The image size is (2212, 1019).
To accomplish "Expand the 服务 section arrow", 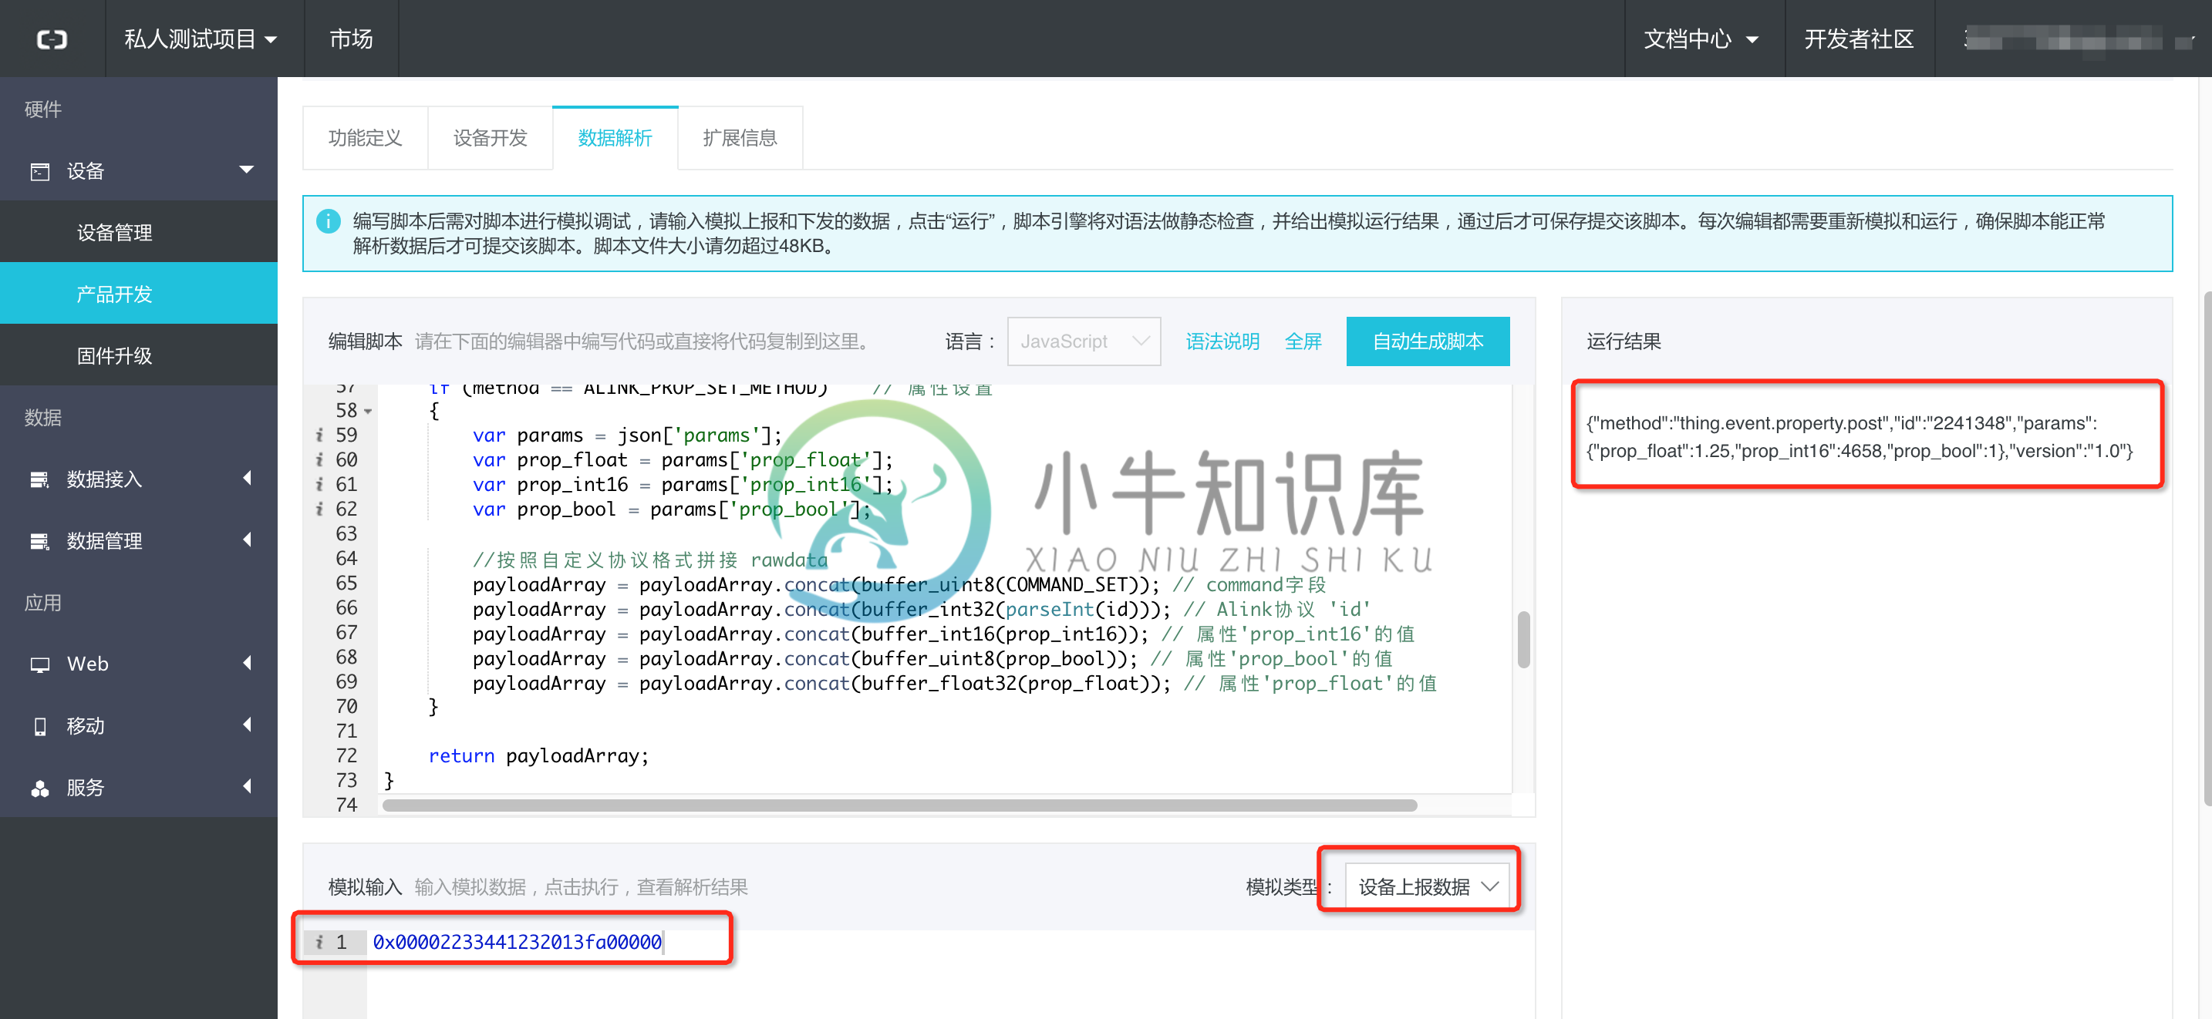I will coord(248,786).
